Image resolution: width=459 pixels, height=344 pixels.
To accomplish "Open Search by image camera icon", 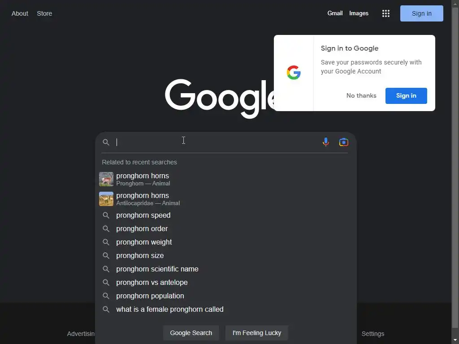I will click(x=344, y=142).
